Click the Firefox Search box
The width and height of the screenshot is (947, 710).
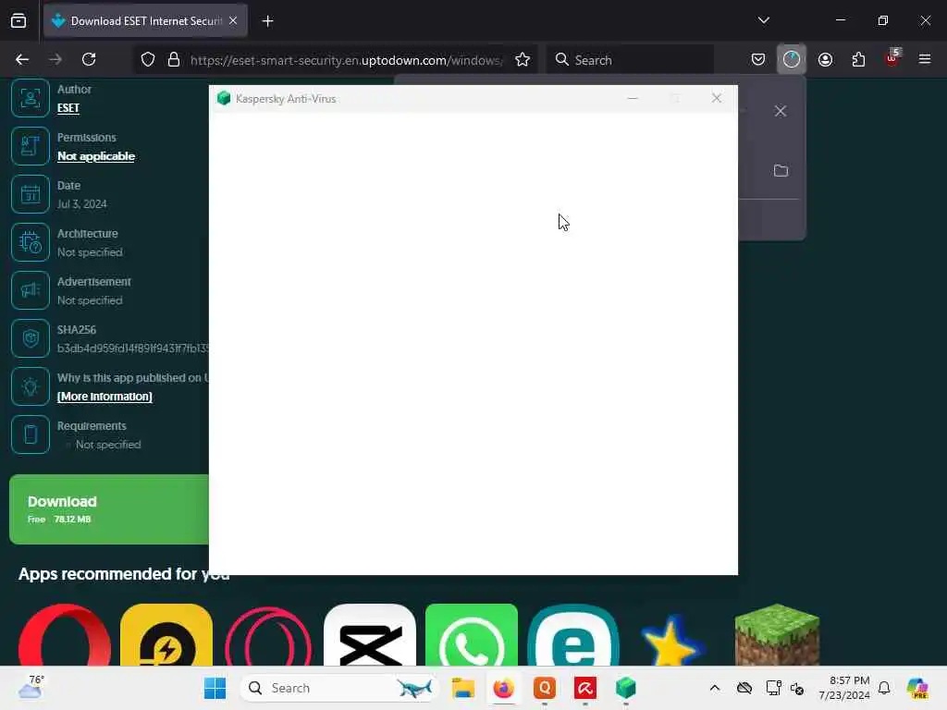631,60
